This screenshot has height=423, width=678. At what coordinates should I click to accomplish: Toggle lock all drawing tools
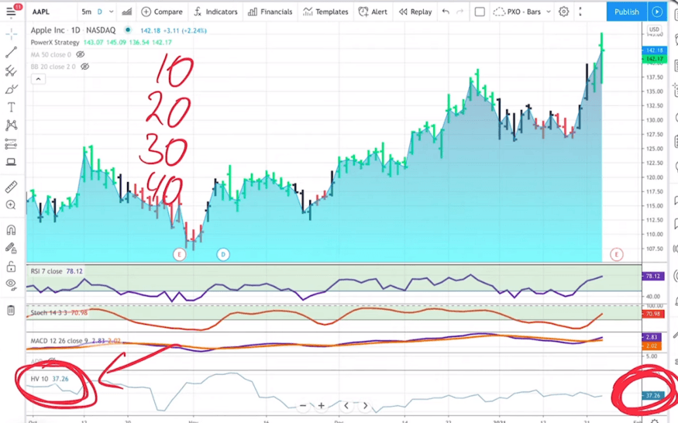point(12,267)
